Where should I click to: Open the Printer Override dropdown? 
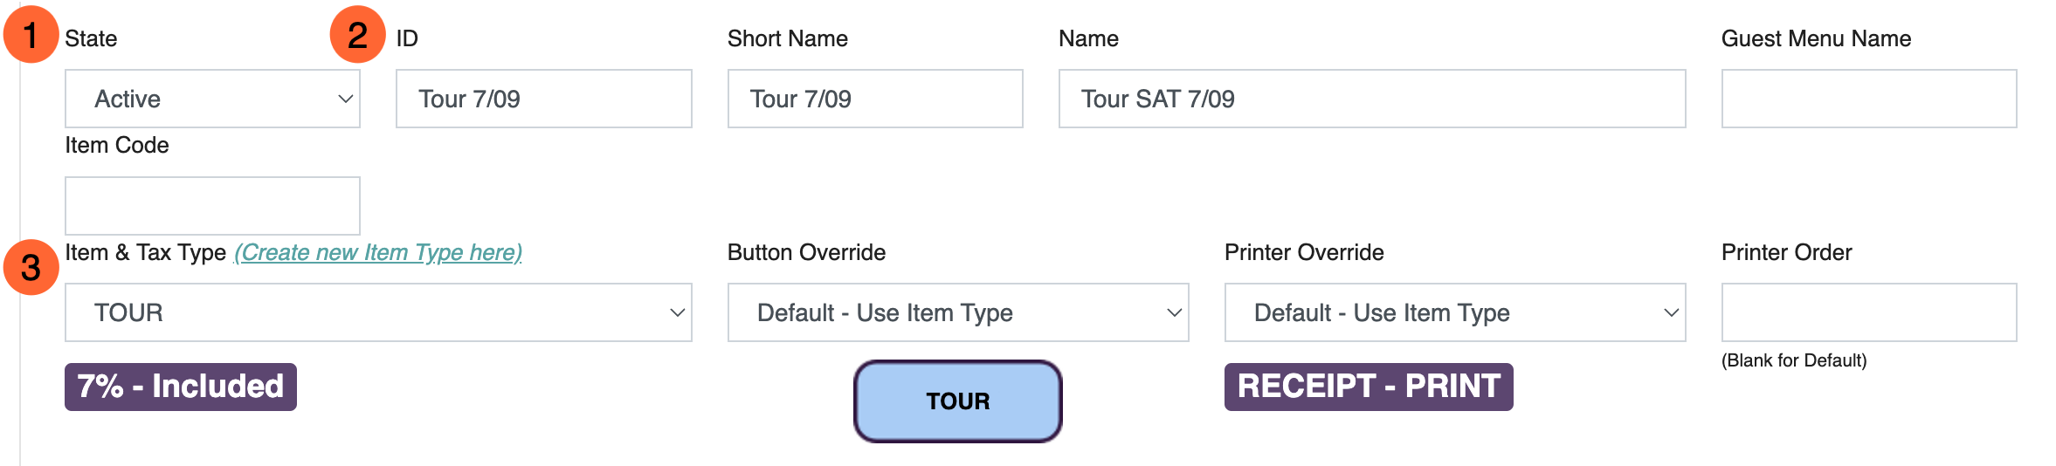click(x=1455, y=312)
